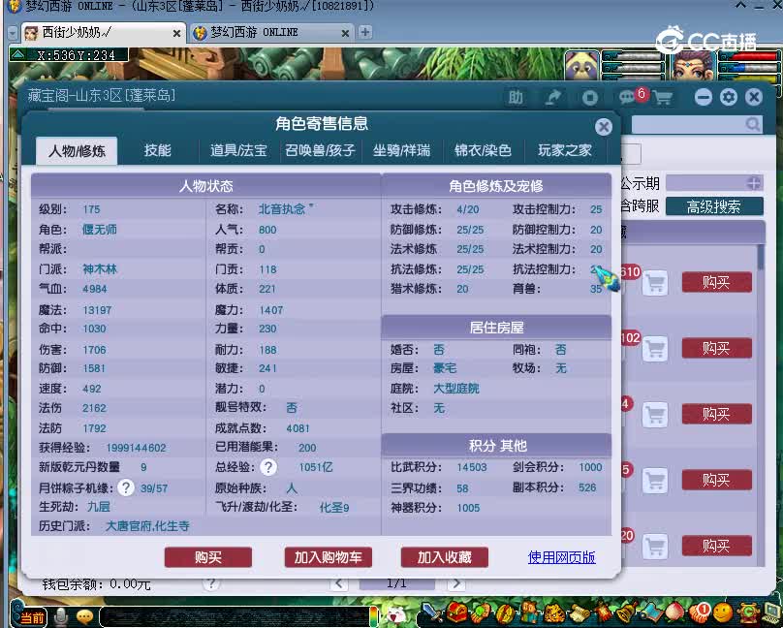
Task: Select the 西街少奶奶 window tab
Action: pyautogui.click(x=103, y=33)
